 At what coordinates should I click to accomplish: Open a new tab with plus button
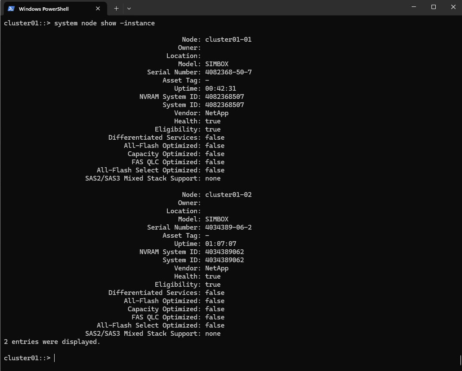(x=117, y=9)
